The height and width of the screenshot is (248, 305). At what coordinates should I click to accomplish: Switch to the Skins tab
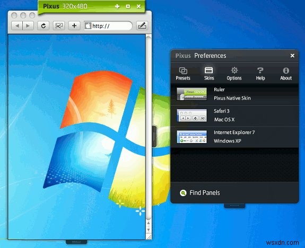(x=209, y=74)
